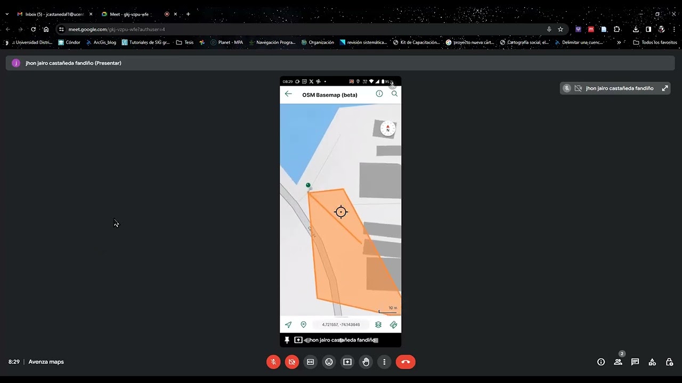The width and height of the screenshot is (682, 383).
Task: Open the tab search dropdown arrow
Action: [7, 14]
